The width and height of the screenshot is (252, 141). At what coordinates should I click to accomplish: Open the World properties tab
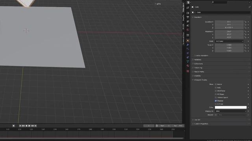coord(188,30)
